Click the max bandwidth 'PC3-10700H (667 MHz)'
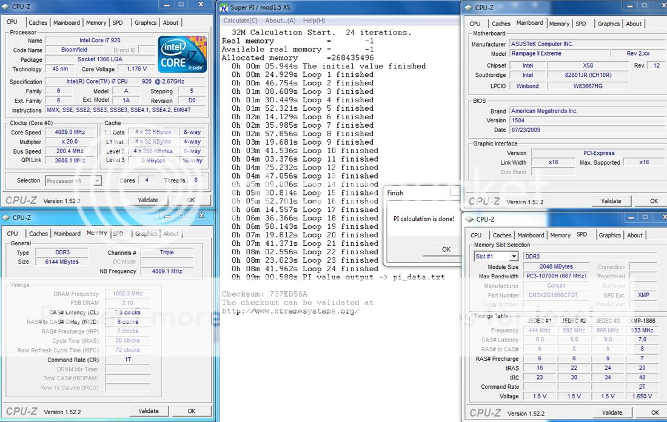667x422 pixels. 556,276
